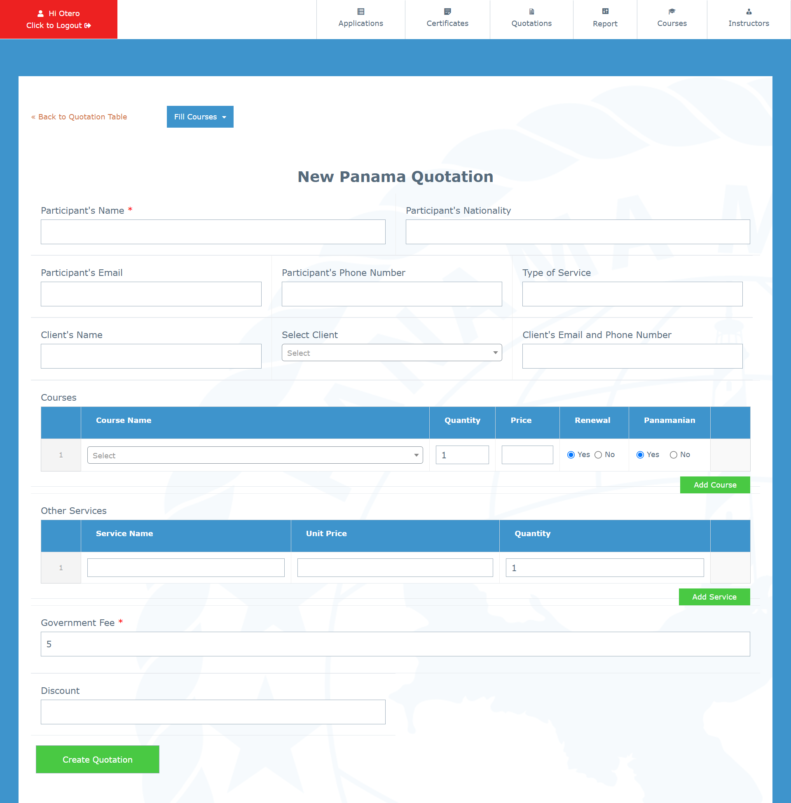Click the Instructors person icon
Screen dimensions: 791x803
(749, 12)
